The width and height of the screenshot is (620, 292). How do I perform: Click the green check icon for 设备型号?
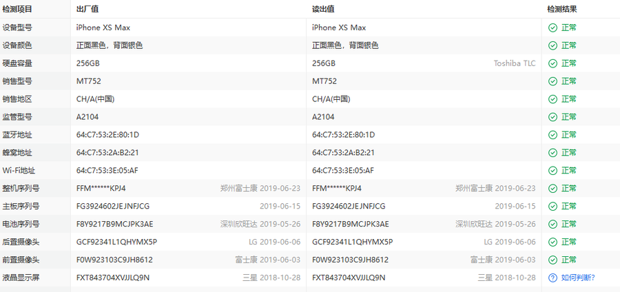(552, 28)
